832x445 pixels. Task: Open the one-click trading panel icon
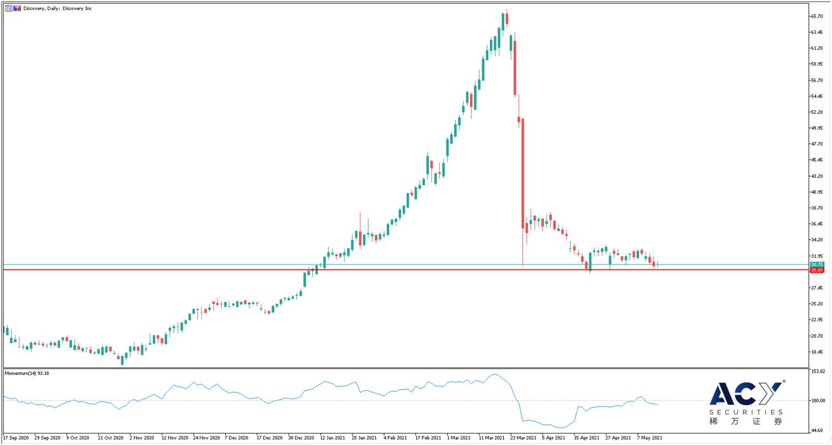(8, 8)
